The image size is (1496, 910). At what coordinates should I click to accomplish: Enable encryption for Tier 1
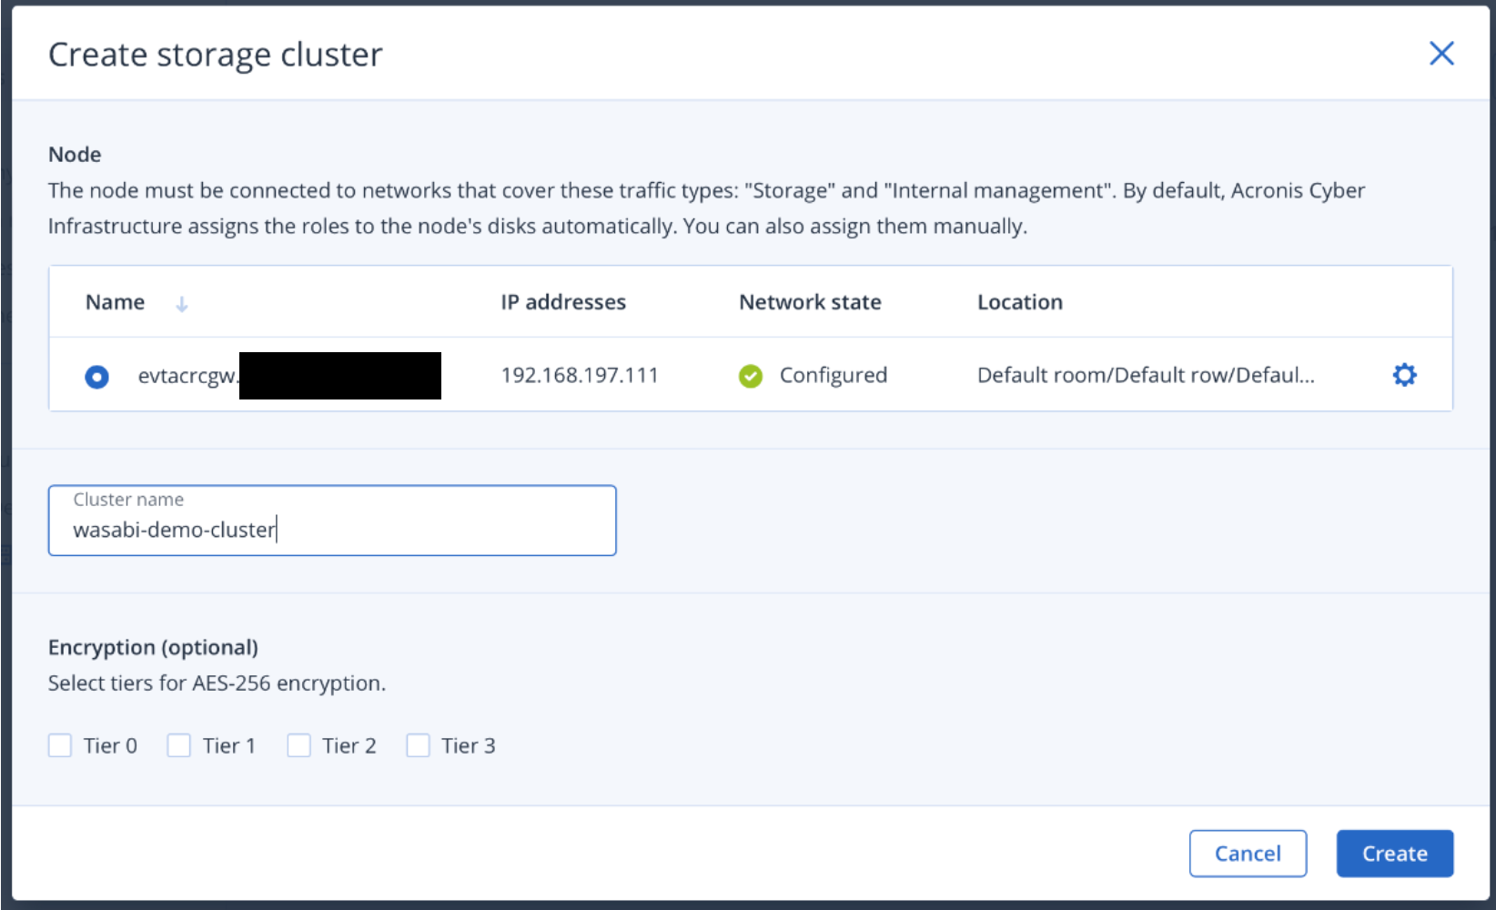click(x=179, y=746)
